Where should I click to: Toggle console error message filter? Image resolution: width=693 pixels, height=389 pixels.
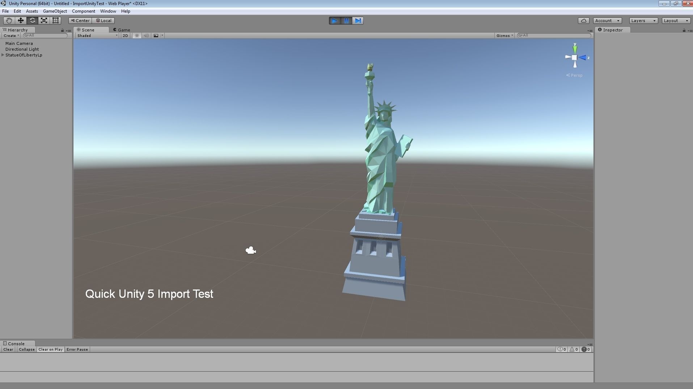(586, 350)
